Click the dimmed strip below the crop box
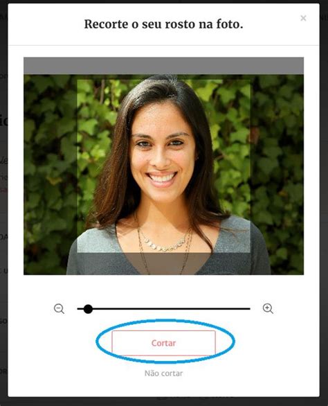 (163, 263)
